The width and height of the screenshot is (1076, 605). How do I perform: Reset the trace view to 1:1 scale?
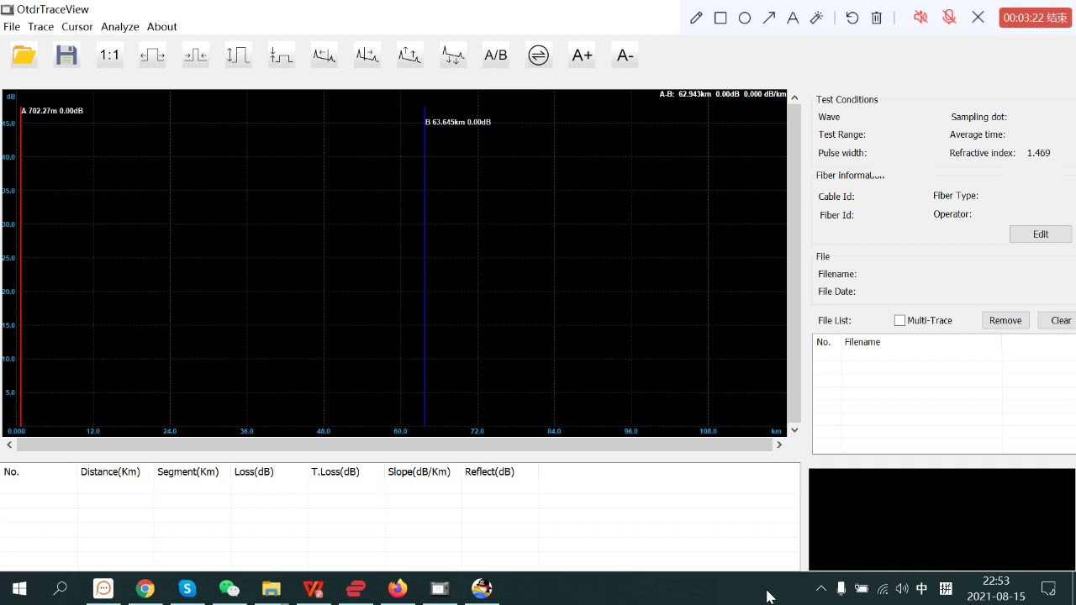(x=109, y=55)
